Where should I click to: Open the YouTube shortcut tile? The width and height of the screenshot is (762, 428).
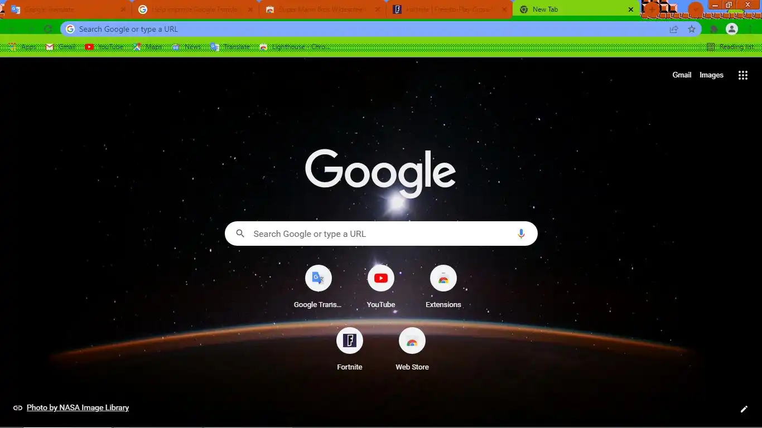pyautogui.click(x=381, y=287)
